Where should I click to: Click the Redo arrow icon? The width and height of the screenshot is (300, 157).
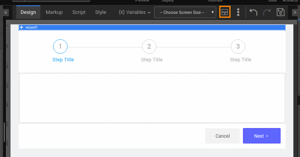[267, 12]
